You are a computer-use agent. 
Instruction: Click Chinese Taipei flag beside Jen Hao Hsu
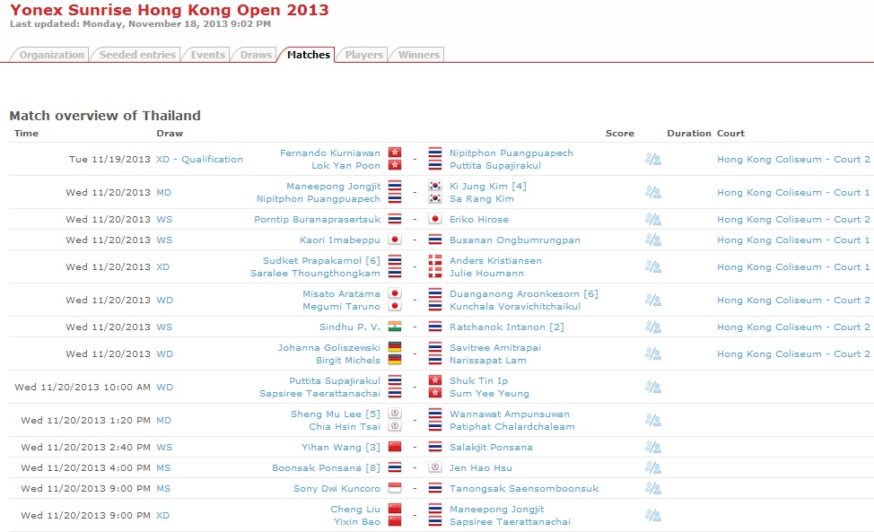click(435, 467)
